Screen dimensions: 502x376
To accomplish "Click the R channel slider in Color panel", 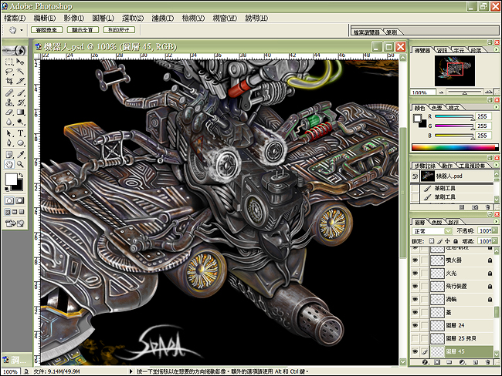I will click(x=453, y=116).
